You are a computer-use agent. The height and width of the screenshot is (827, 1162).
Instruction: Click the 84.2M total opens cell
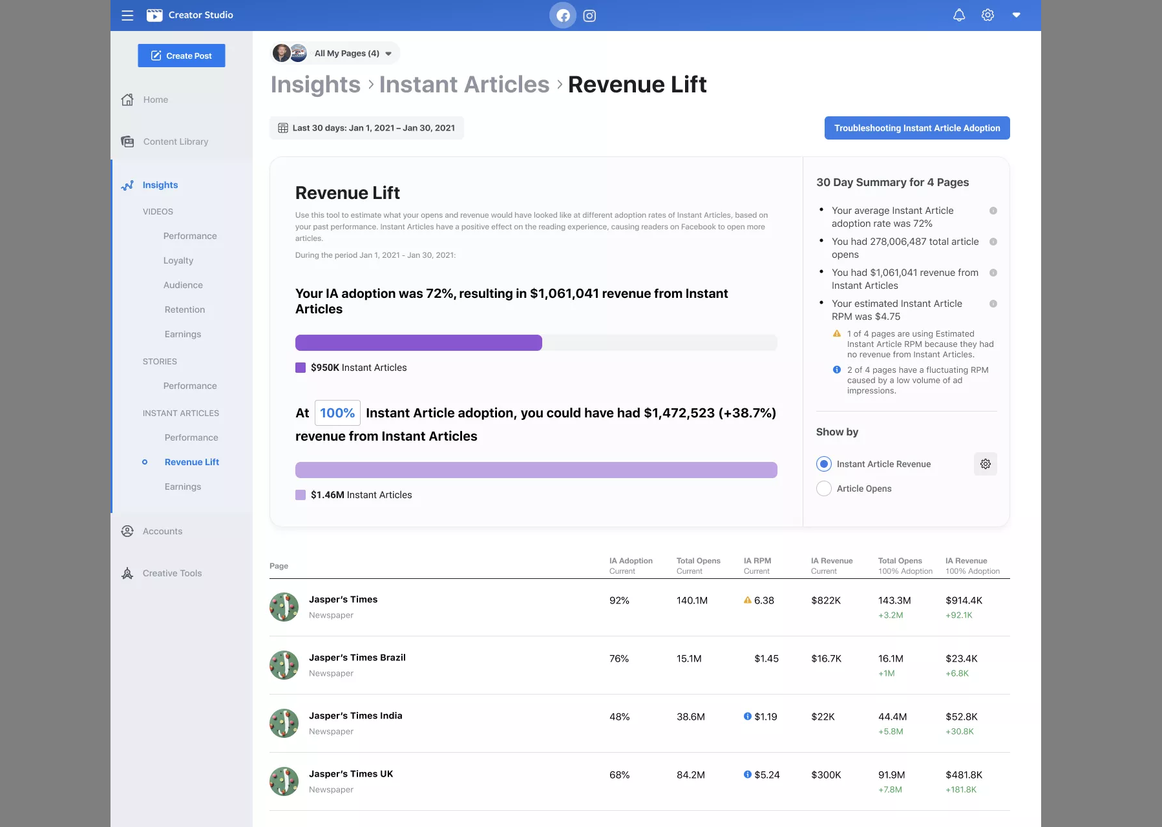point(691,775)
